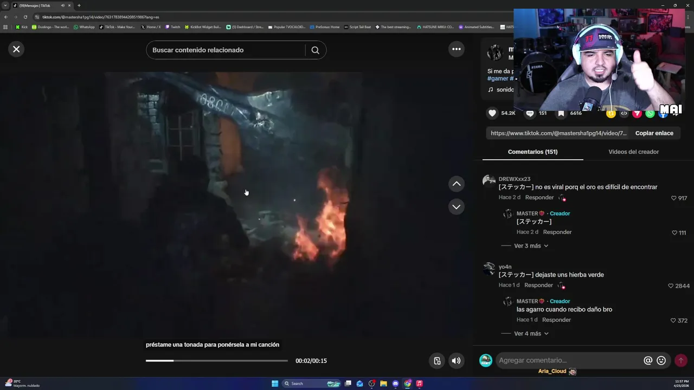Switch to Videos del creador tab
Screen dimensions: 694x390
(633, 152)
